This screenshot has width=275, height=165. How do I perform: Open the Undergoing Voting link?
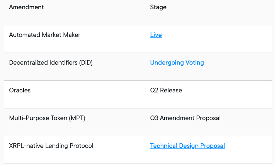pyautogui.click(x=177, y=63)
